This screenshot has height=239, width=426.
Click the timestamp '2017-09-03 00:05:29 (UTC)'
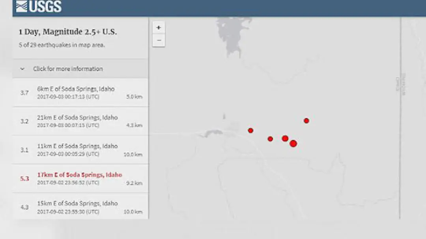[68, 154]
